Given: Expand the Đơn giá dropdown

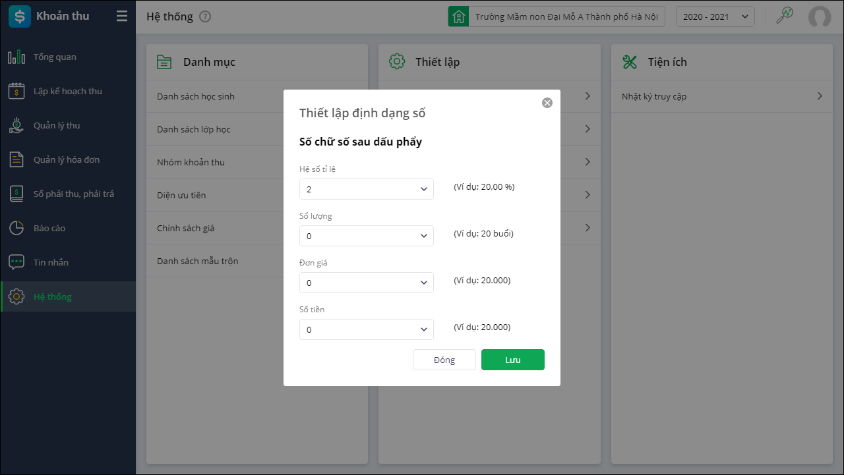Looking at the screenshot, I should tap(366, 283).
